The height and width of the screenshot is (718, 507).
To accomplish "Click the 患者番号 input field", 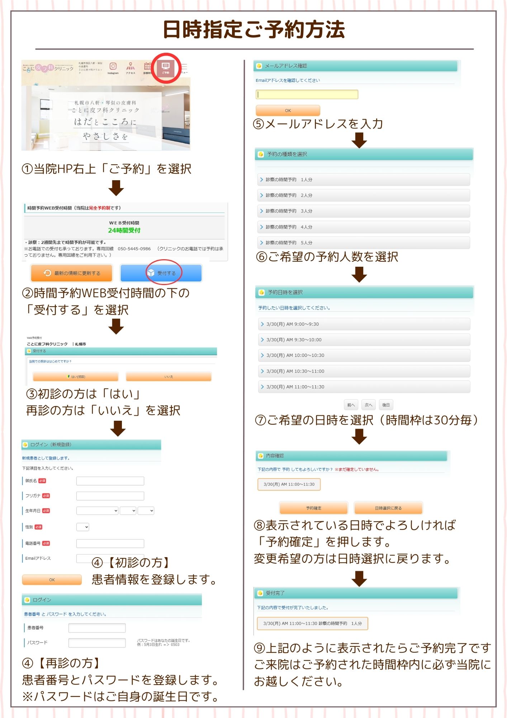I will point(97,628).
